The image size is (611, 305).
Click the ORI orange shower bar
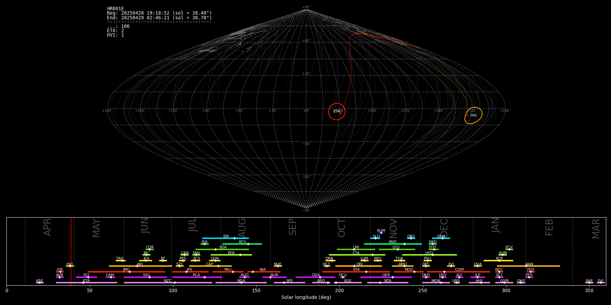(358, 266)
